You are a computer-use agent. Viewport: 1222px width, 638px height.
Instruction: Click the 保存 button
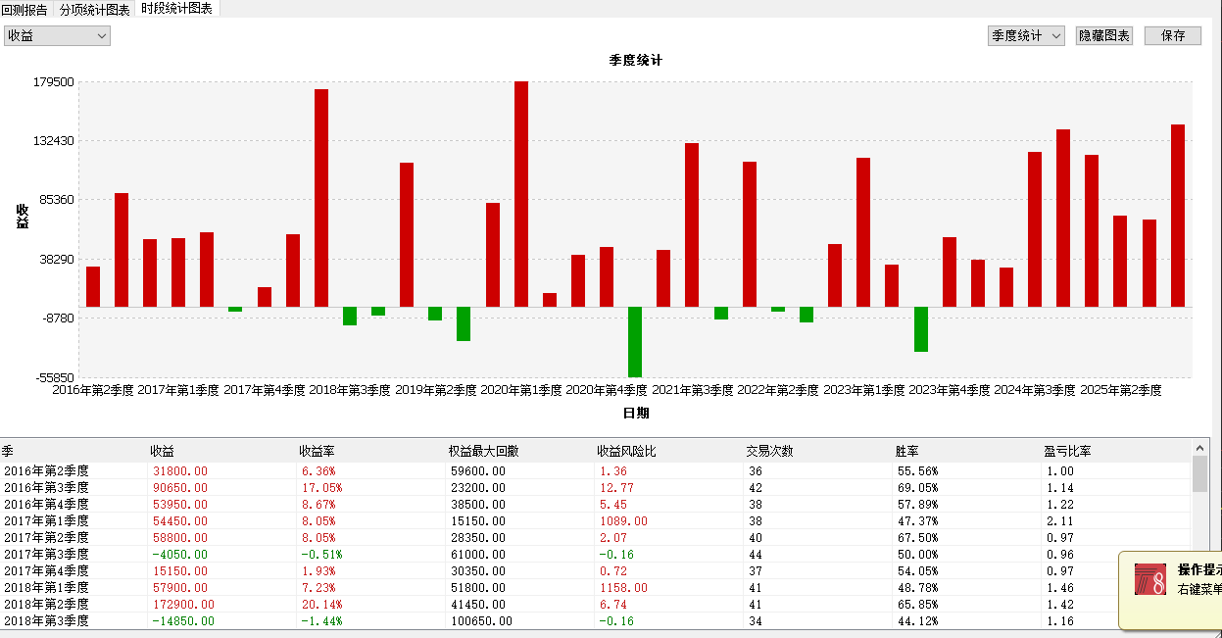click(1172, 35)
